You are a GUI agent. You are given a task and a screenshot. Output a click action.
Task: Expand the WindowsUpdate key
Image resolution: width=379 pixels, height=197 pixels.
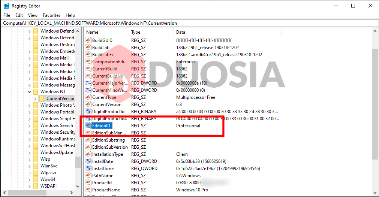pos(29,152)
